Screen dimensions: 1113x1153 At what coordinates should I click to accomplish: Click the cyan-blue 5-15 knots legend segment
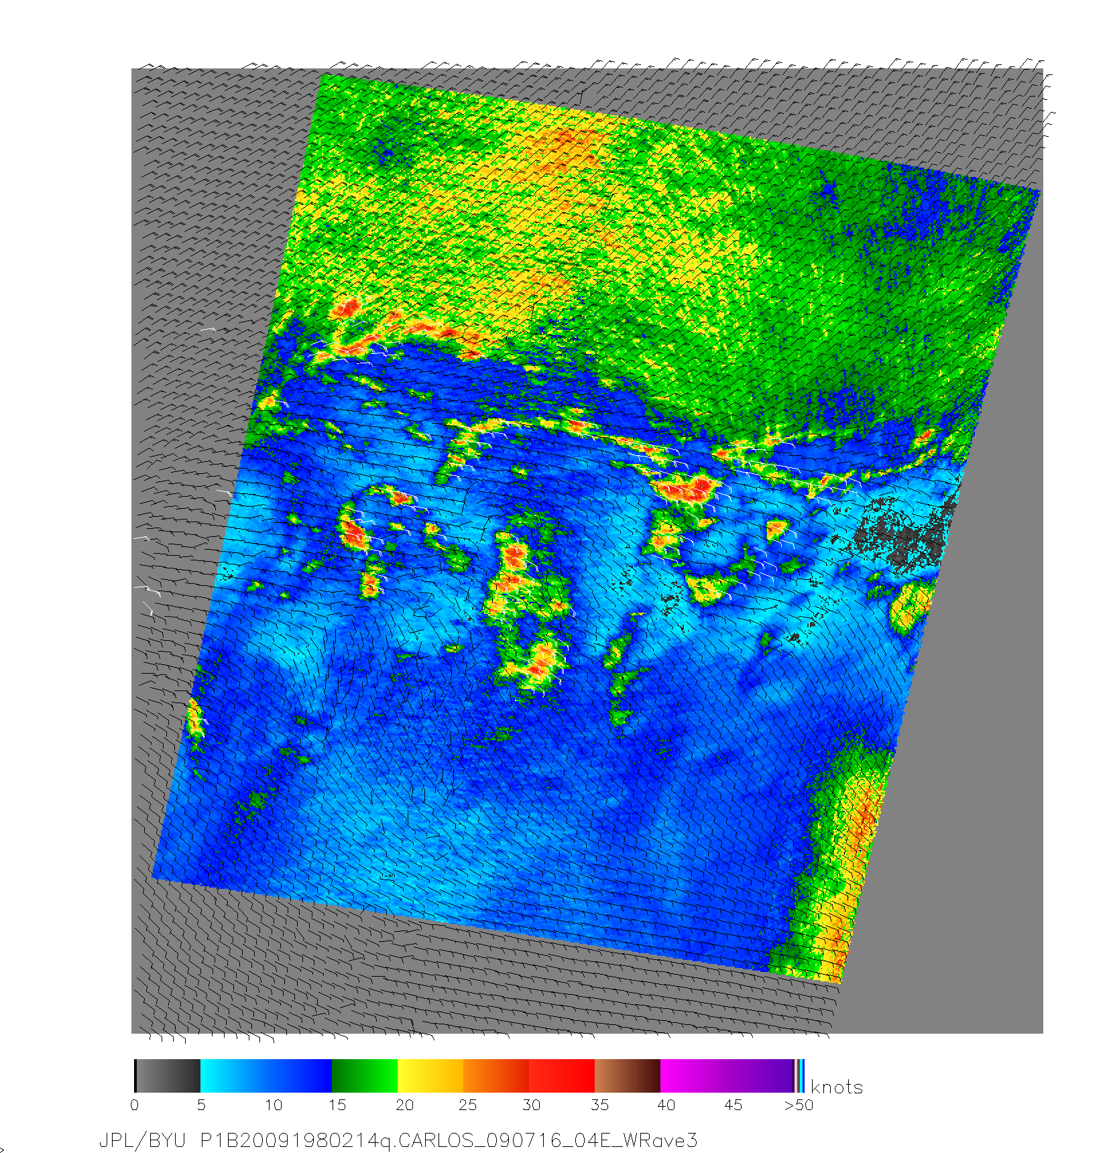pos(266,1076)
